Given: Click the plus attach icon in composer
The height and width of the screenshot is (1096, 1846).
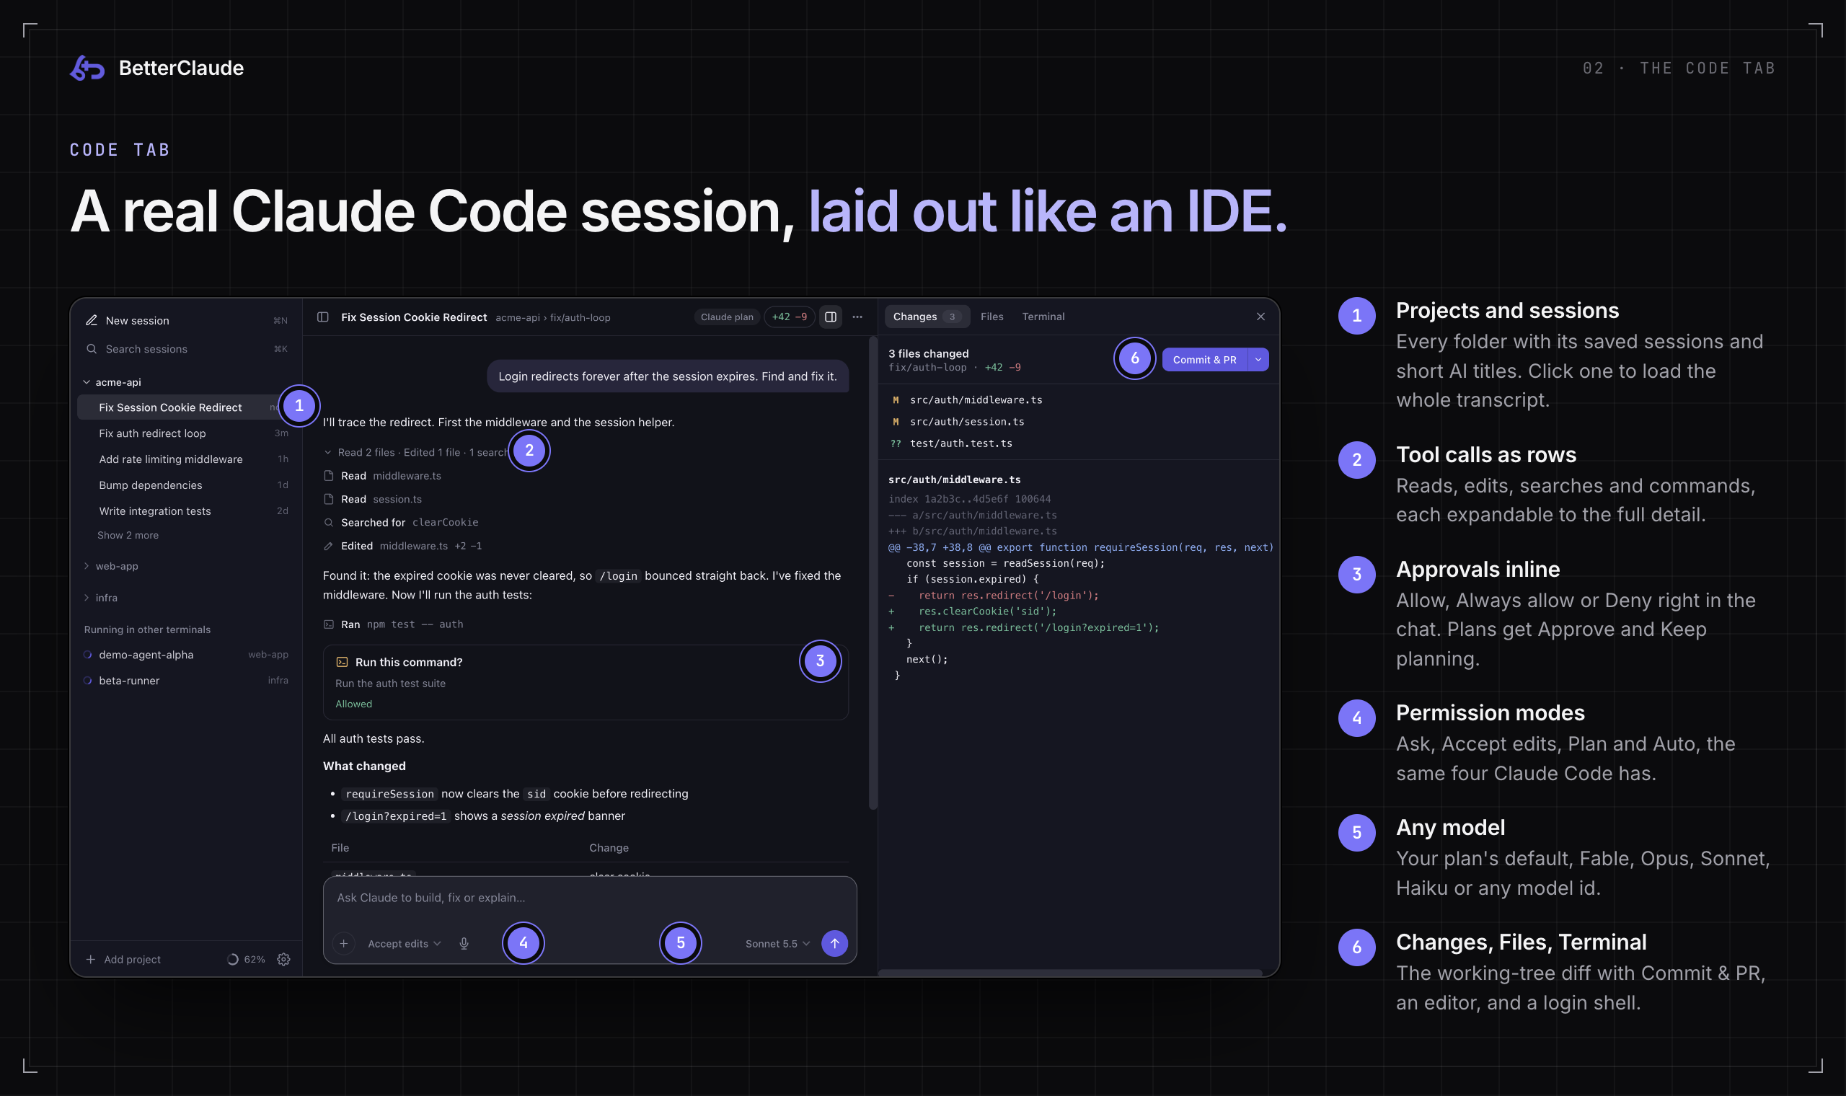Looking at the screenshot, I should [x=343, y=943].
